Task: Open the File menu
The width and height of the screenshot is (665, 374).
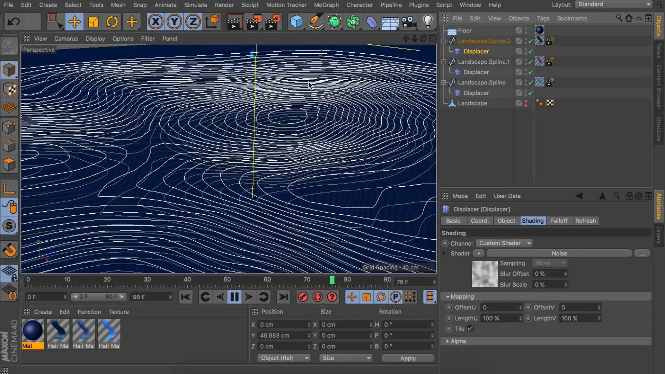Action: coord(8,5)
